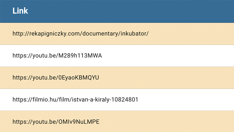Click 'rekapigniczky.com' in the first link
Screen dimensions: 234x132
click(x=54, y=34)
